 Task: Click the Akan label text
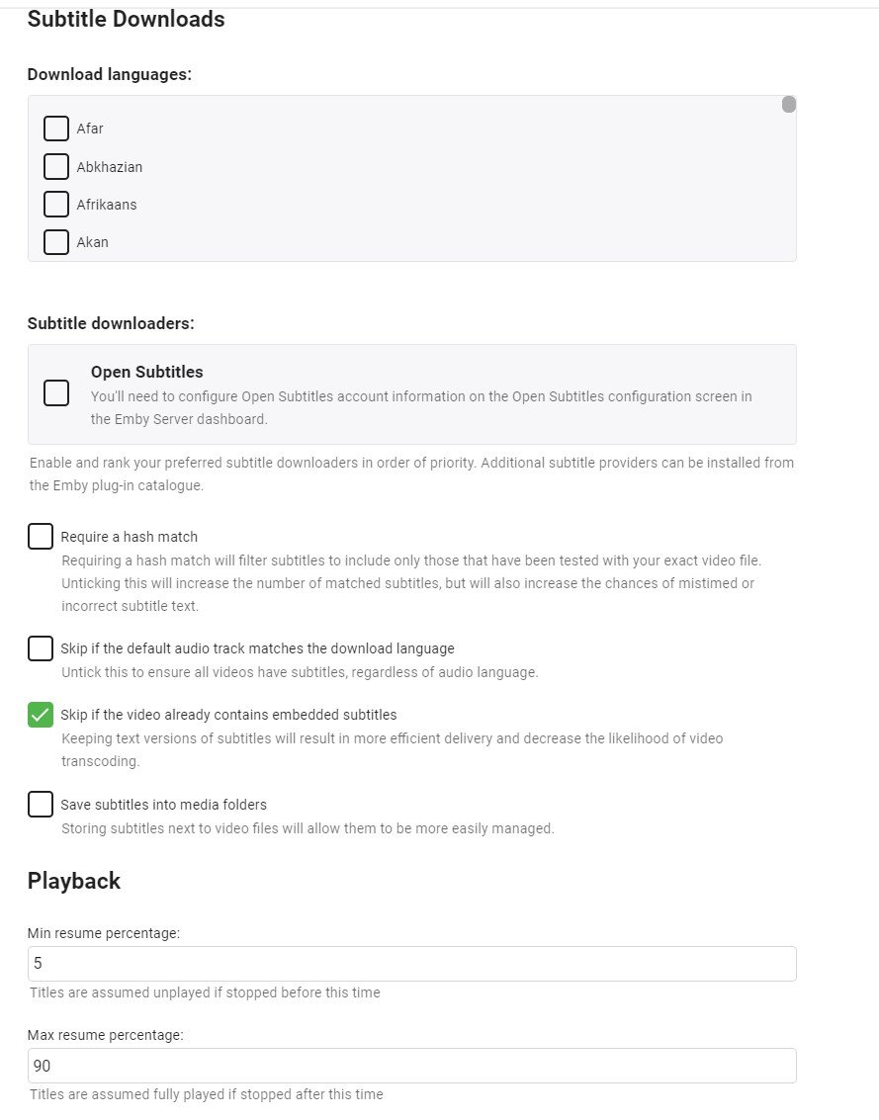pyautogui.click(x=92, y=242)
